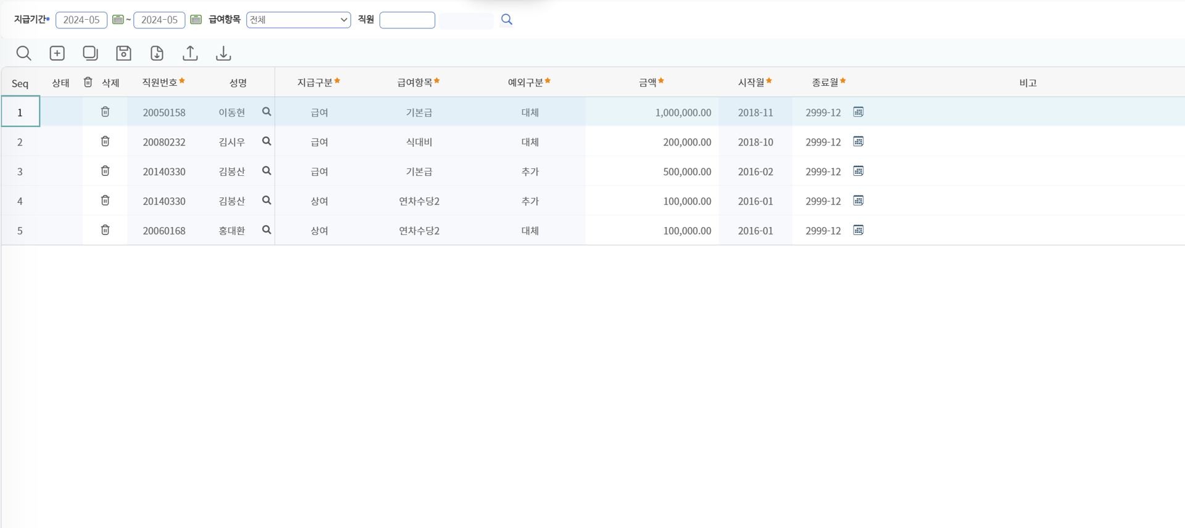
Task: Delete the row for 이동현
Action: click(106, 112)
